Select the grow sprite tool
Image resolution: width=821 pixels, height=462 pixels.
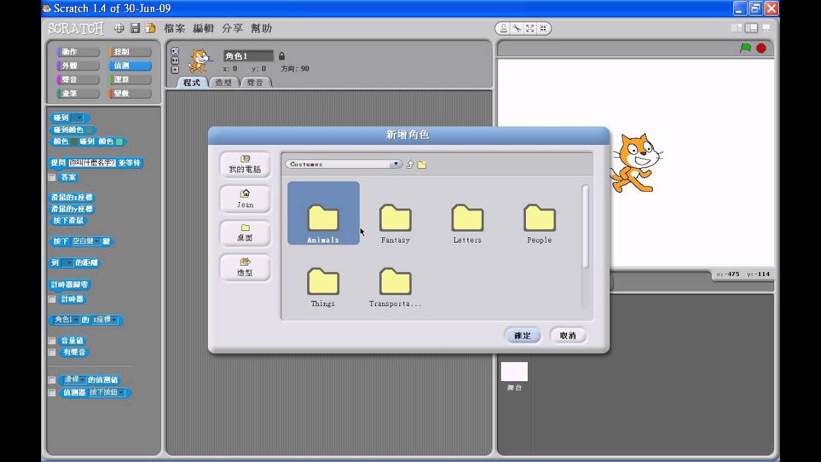point(530,28)
